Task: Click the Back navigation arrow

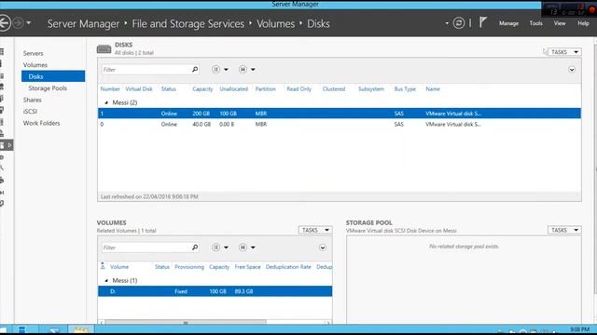Action: coord(4,23)
